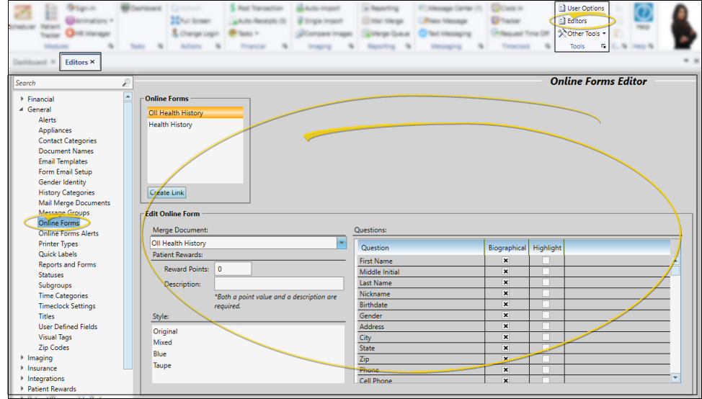Screen dimensions: 702x399
Task: Click the Tools group dialog launcher icon
Action: coord(603,45)
